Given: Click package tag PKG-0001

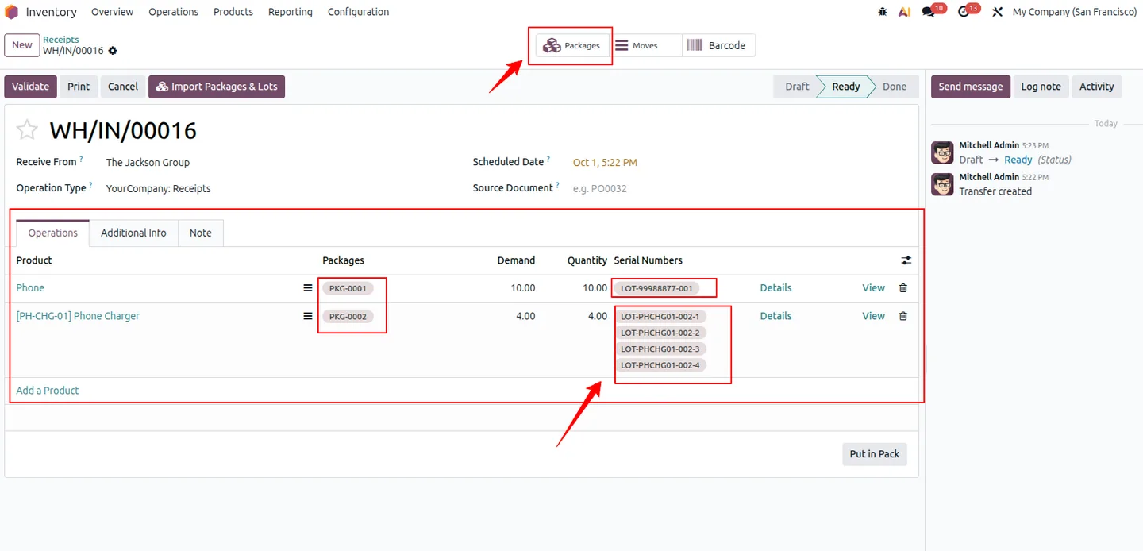Looking at the screenshot, I should 348,288.
